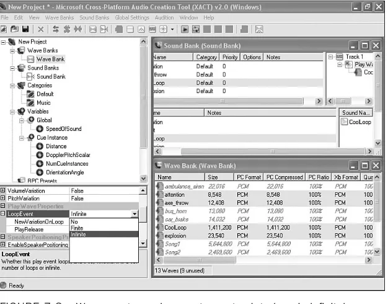Click the image icon at toolbar end

[259, 29]
